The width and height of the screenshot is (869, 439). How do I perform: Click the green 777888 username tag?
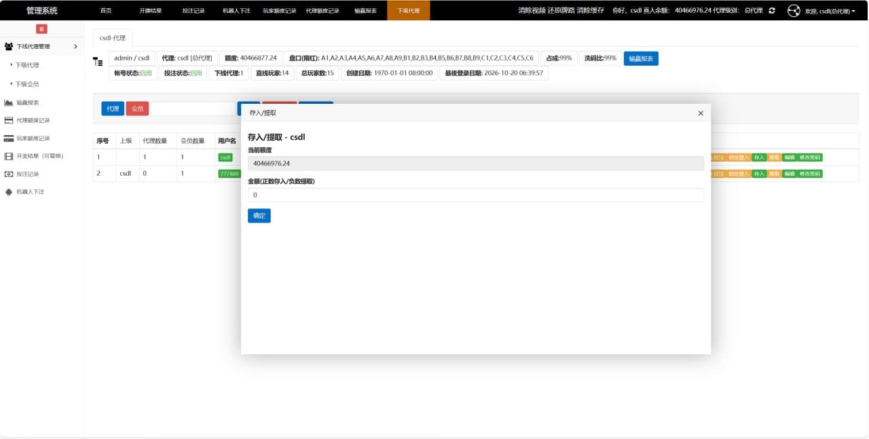[x=229, y=174]
